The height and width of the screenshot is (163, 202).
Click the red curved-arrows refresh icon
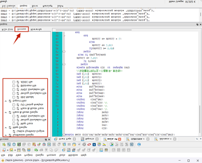point(89,145)
